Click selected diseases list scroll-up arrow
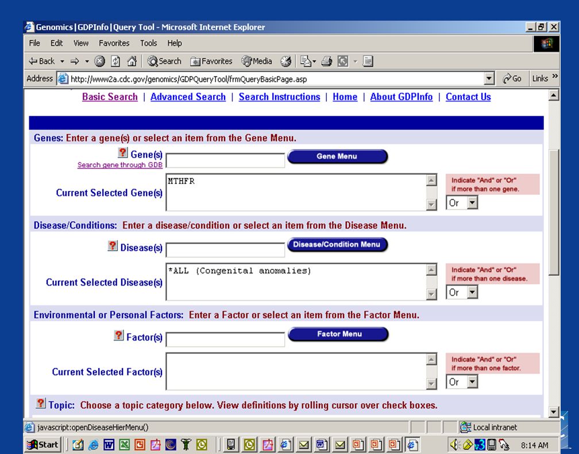 click(431, 270)
